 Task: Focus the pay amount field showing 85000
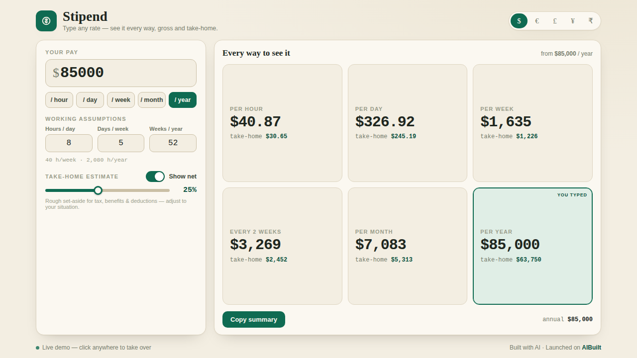(x=121, y=73)
